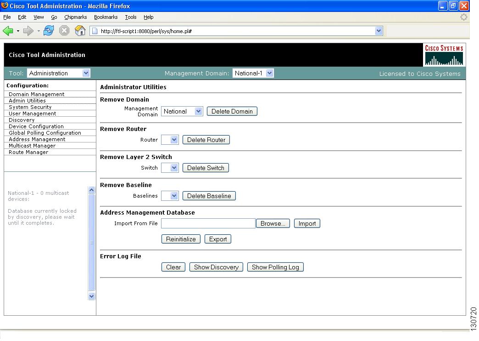Open the Tool Administration dropdown
479x341 pixels.
click(x=58, y=73)
